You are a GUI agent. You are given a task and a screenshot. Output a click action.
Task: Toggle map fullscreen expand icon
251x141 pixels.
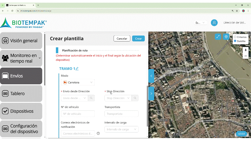pyautogui.click(x=218, y=37)
